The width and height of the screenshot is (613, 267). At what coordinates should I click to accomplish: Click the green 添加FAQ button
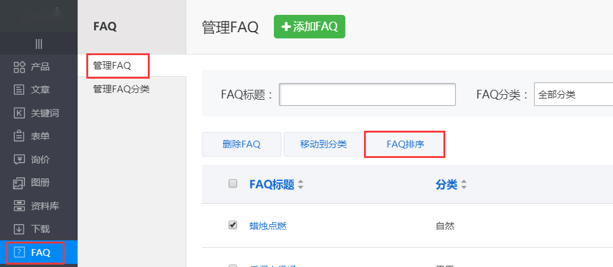[x=309, y=27]
